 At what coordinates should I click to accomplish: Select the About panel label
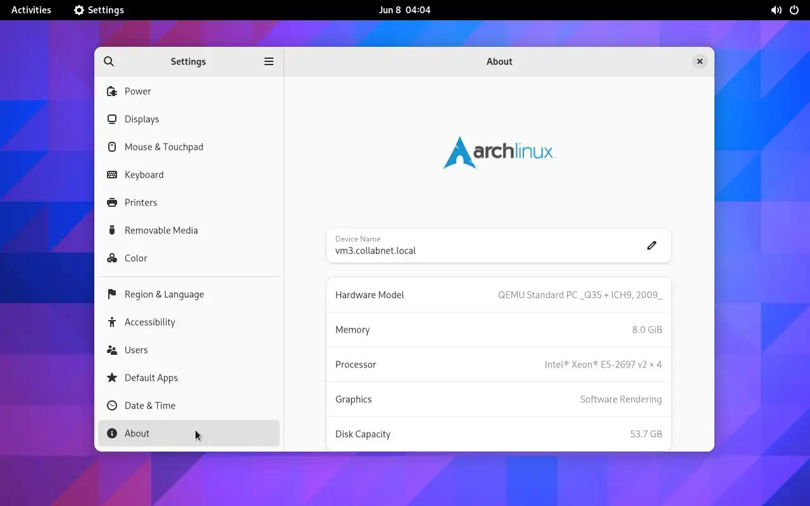(137, 433)
